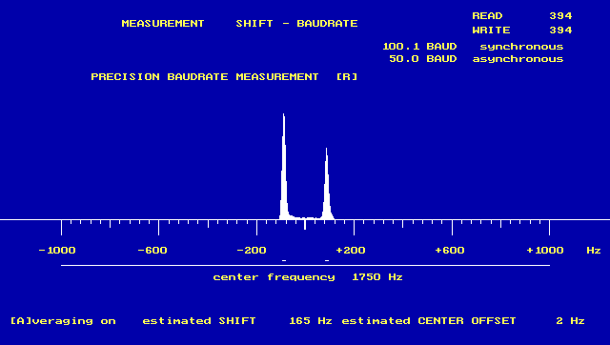Toggle the [A]veraging on option
The height and width of the screenshot is (345, 610).
click(x=63, y=321)
